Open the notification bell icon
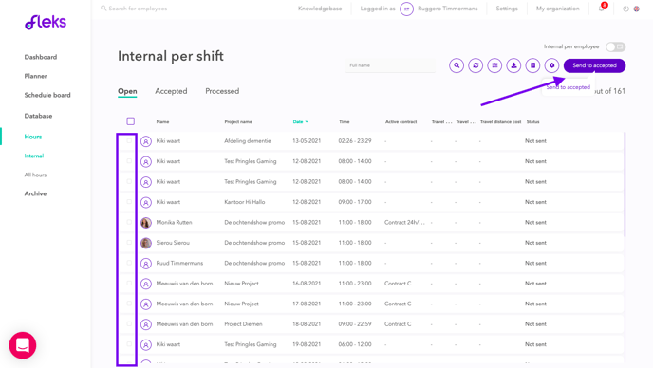This screenshot has height=368, width=653. 602,9
